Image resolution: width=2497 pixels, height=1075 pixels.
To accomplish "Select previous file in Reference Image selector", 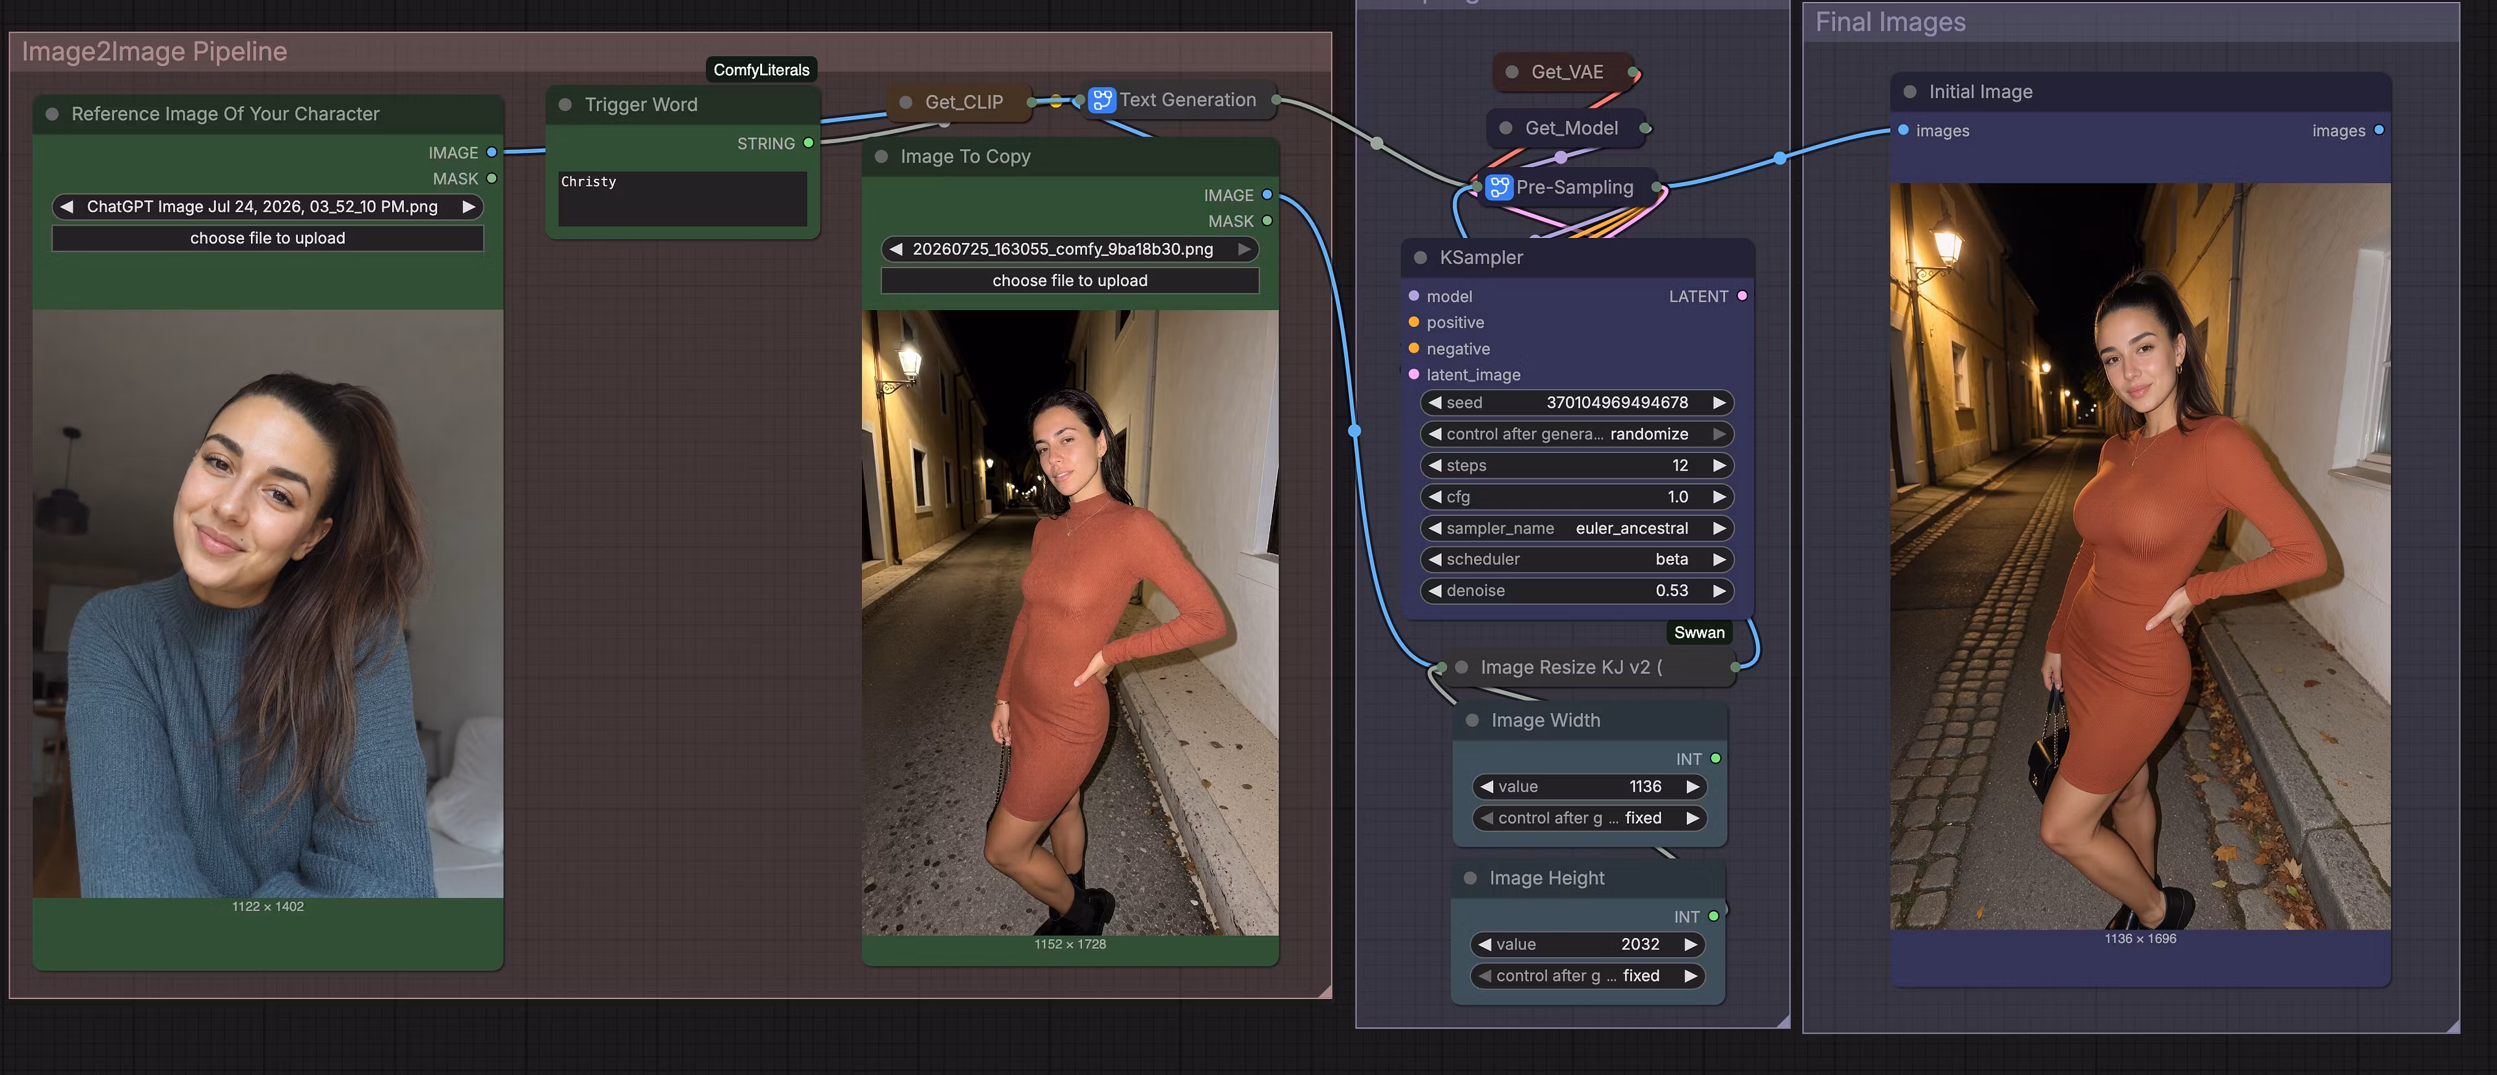I will point(67,206).
